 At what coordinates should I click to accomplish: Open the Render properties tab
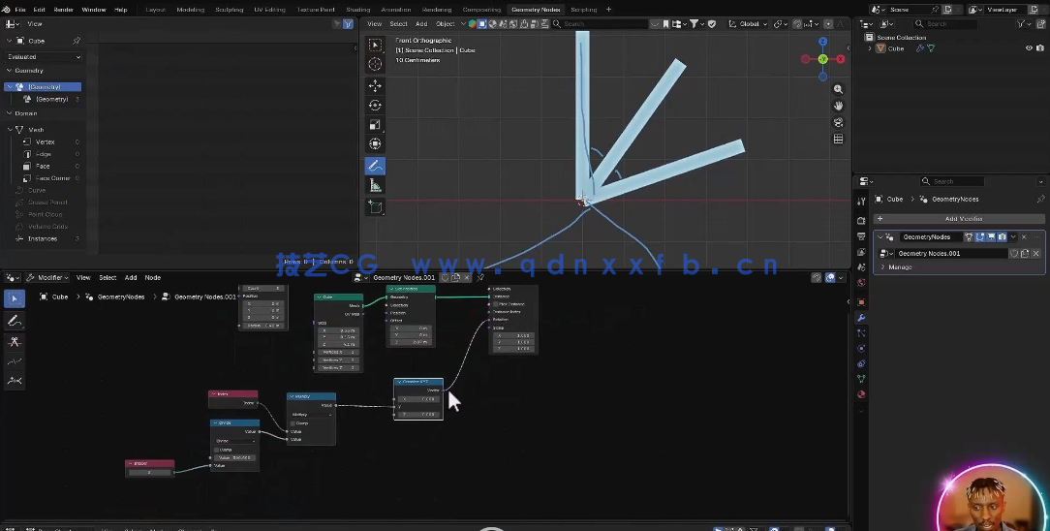[861, 220]
